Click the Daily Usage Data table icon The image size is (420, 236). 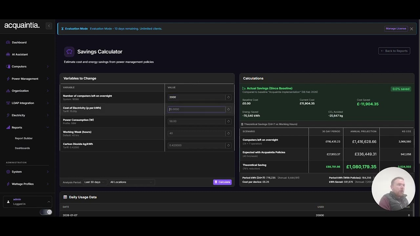[65, 197]
